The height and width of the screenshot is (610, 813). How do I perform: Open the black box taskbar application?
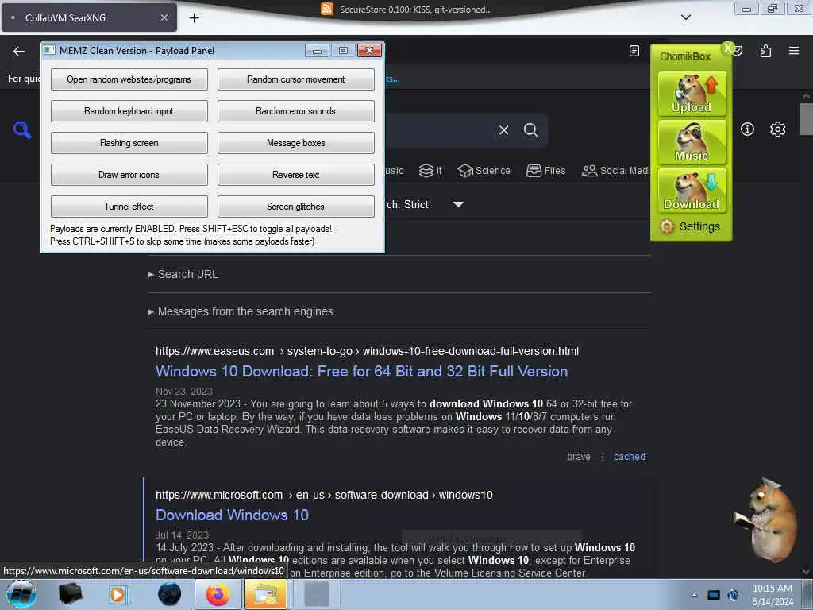click(x=71, y=594)
